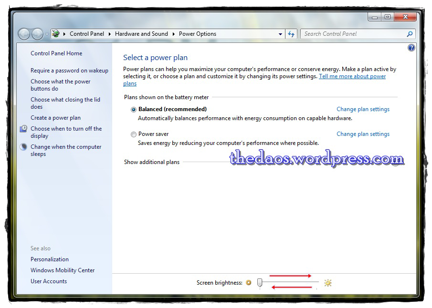Click the forward navigation arrow

coord(37,34)
